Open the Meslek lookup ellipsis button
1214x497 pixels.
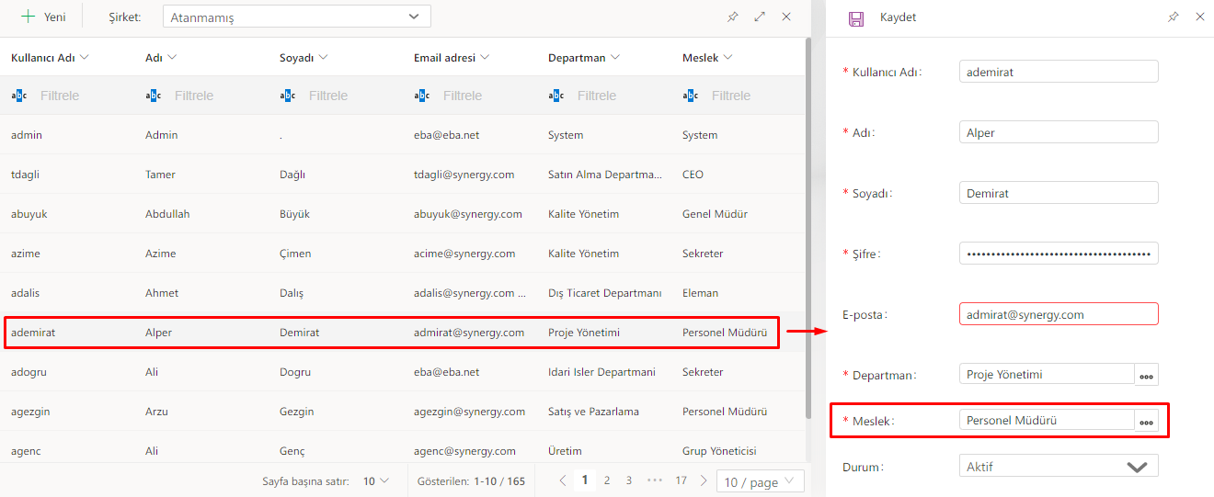(x=1146, y=421)
